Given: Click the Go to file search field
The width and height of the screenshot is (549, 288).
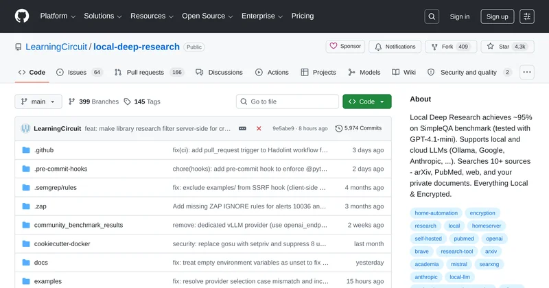Looking at the screenshot, I should click(287, 101).
